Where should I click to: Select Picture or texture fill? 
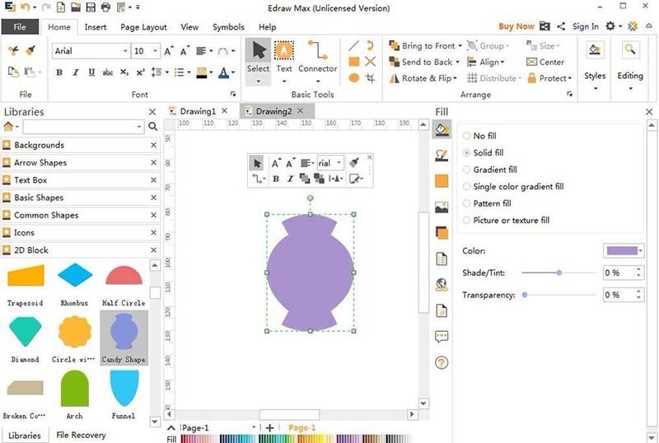[506, 220]
